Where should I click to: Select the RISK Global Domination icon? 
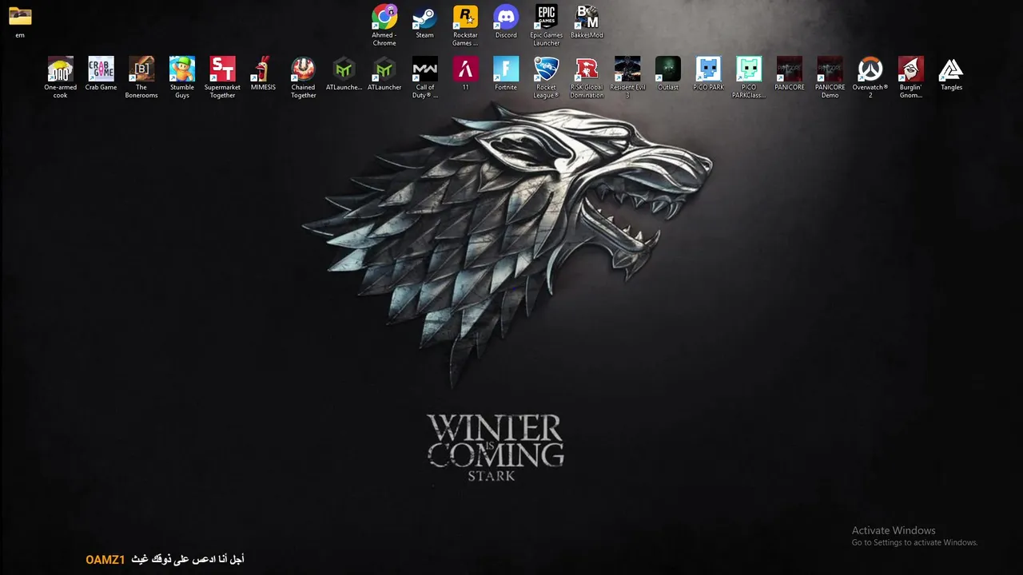[x=587, y=69]
